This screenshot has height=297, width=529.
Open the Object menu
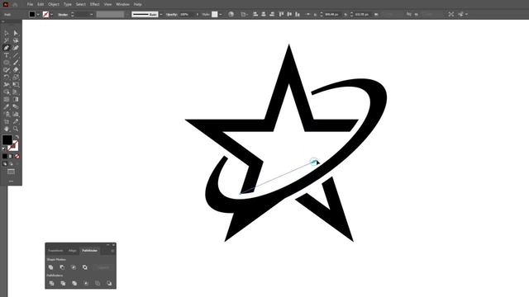coord(53,4)
